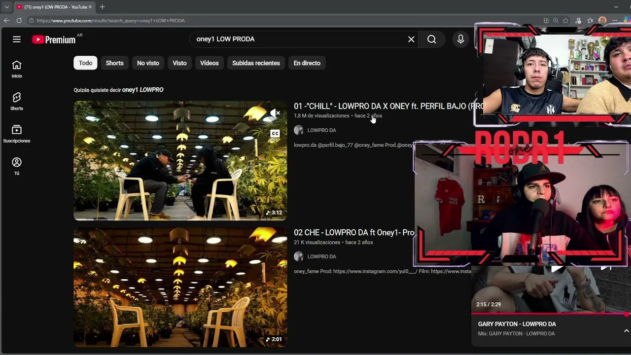Focus the browser address bar URL
The width and height of the screenshot is (631, 355).
110,21
